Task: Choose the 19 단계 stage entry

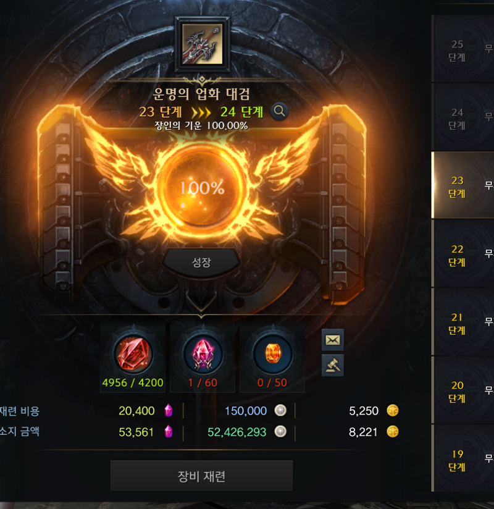Action: coord(463,458)
